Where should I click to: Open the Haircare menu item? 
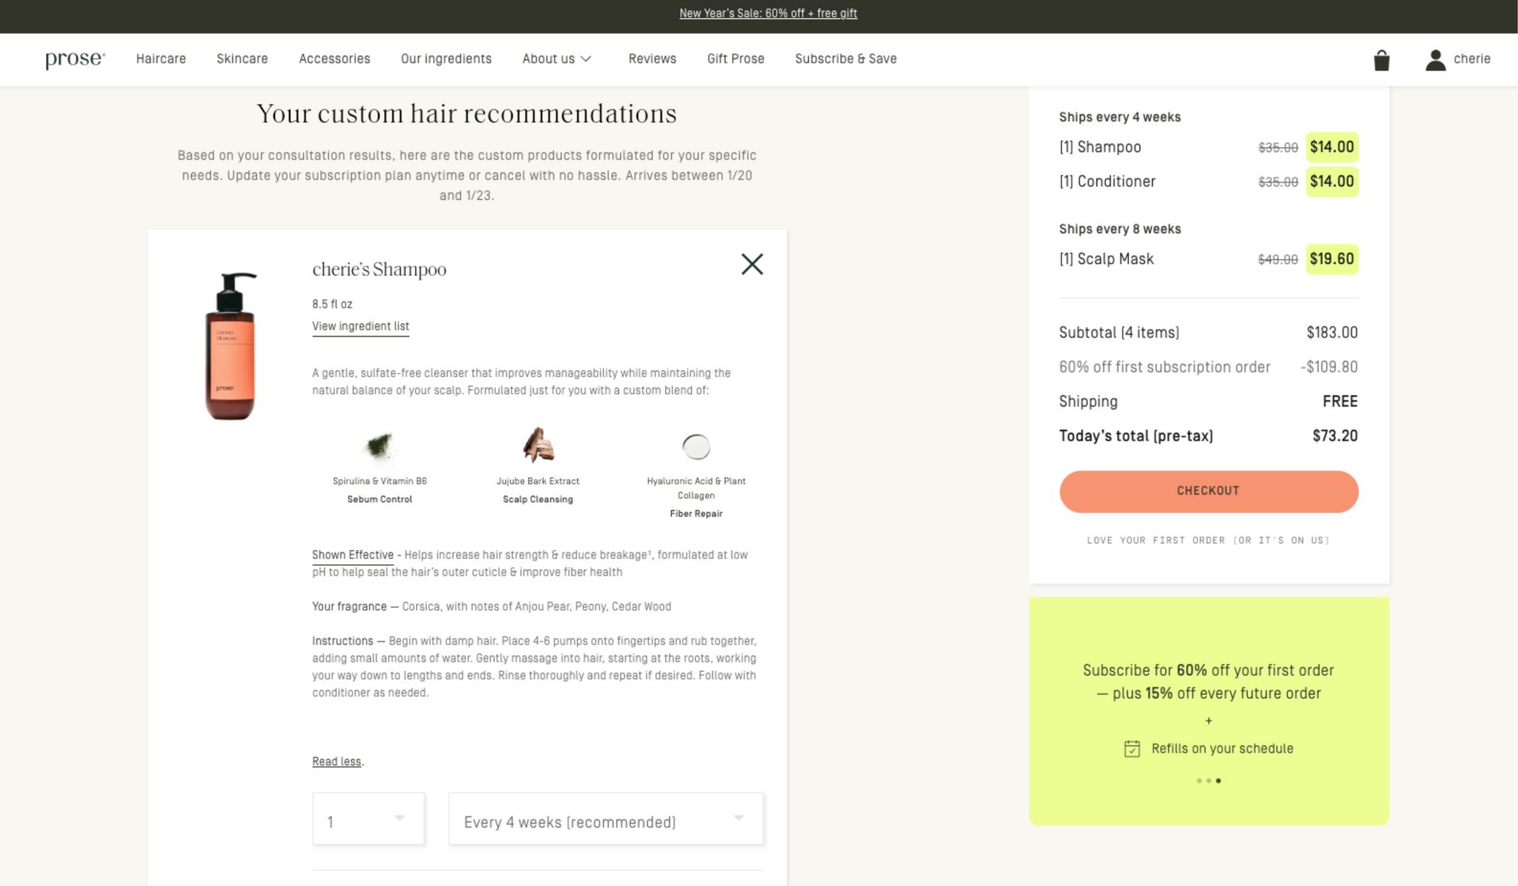pos(160,59)
